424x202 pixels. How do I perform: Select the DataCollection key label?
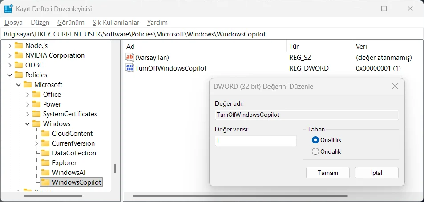tap(74, 153)
